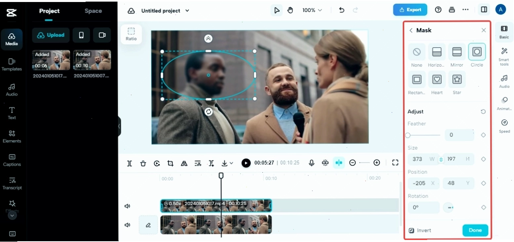Viewport: 514px width, 242px height.
Task: Open the Captions sidebar section
Action: click(x=12, y=160)
